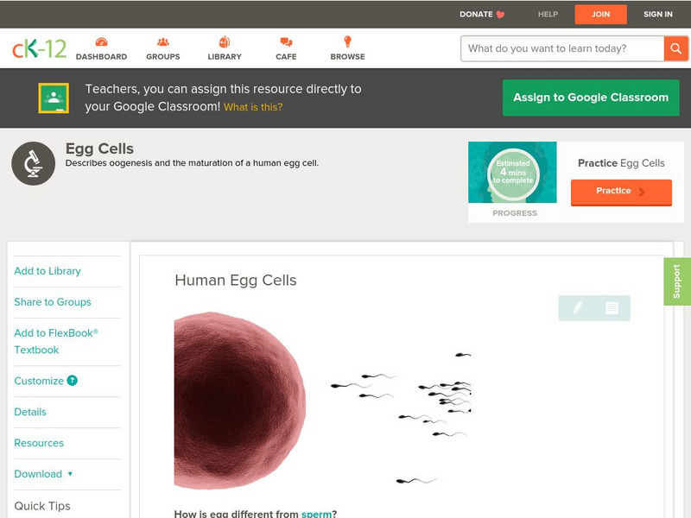
Task: Click Sign In in top bar
Action: coord(657,14)
